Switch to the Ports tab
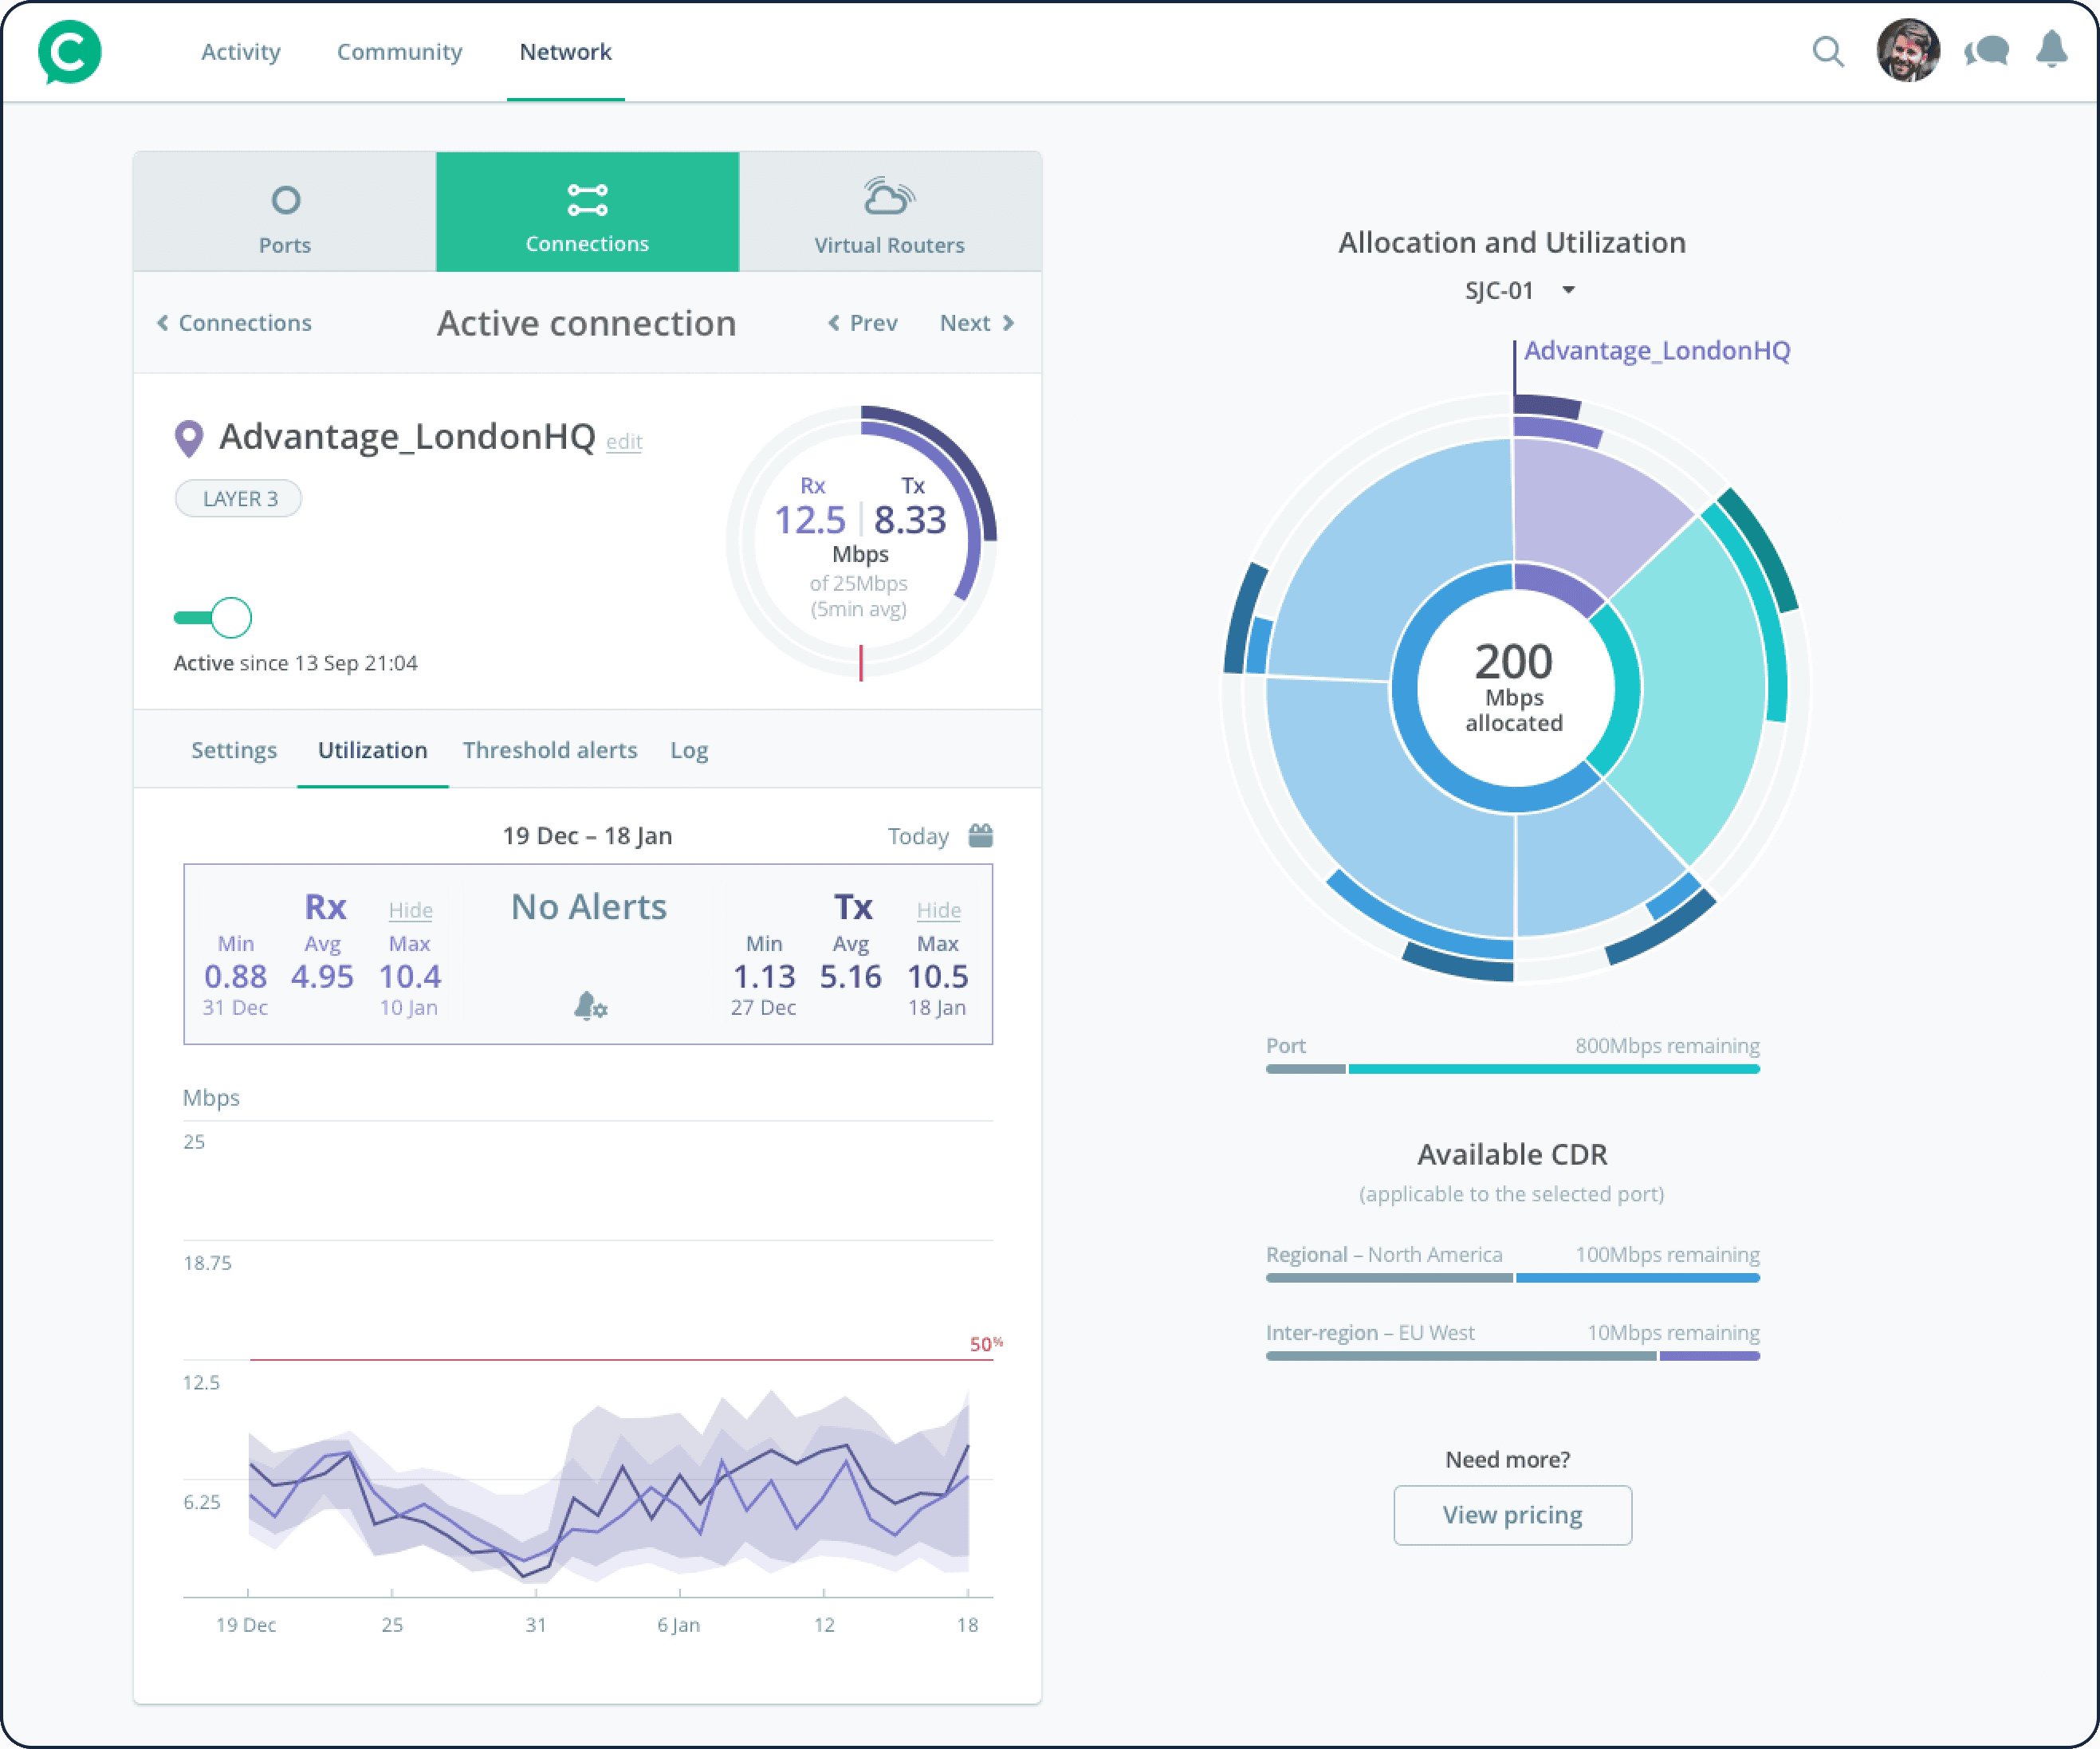 (285, 212)
